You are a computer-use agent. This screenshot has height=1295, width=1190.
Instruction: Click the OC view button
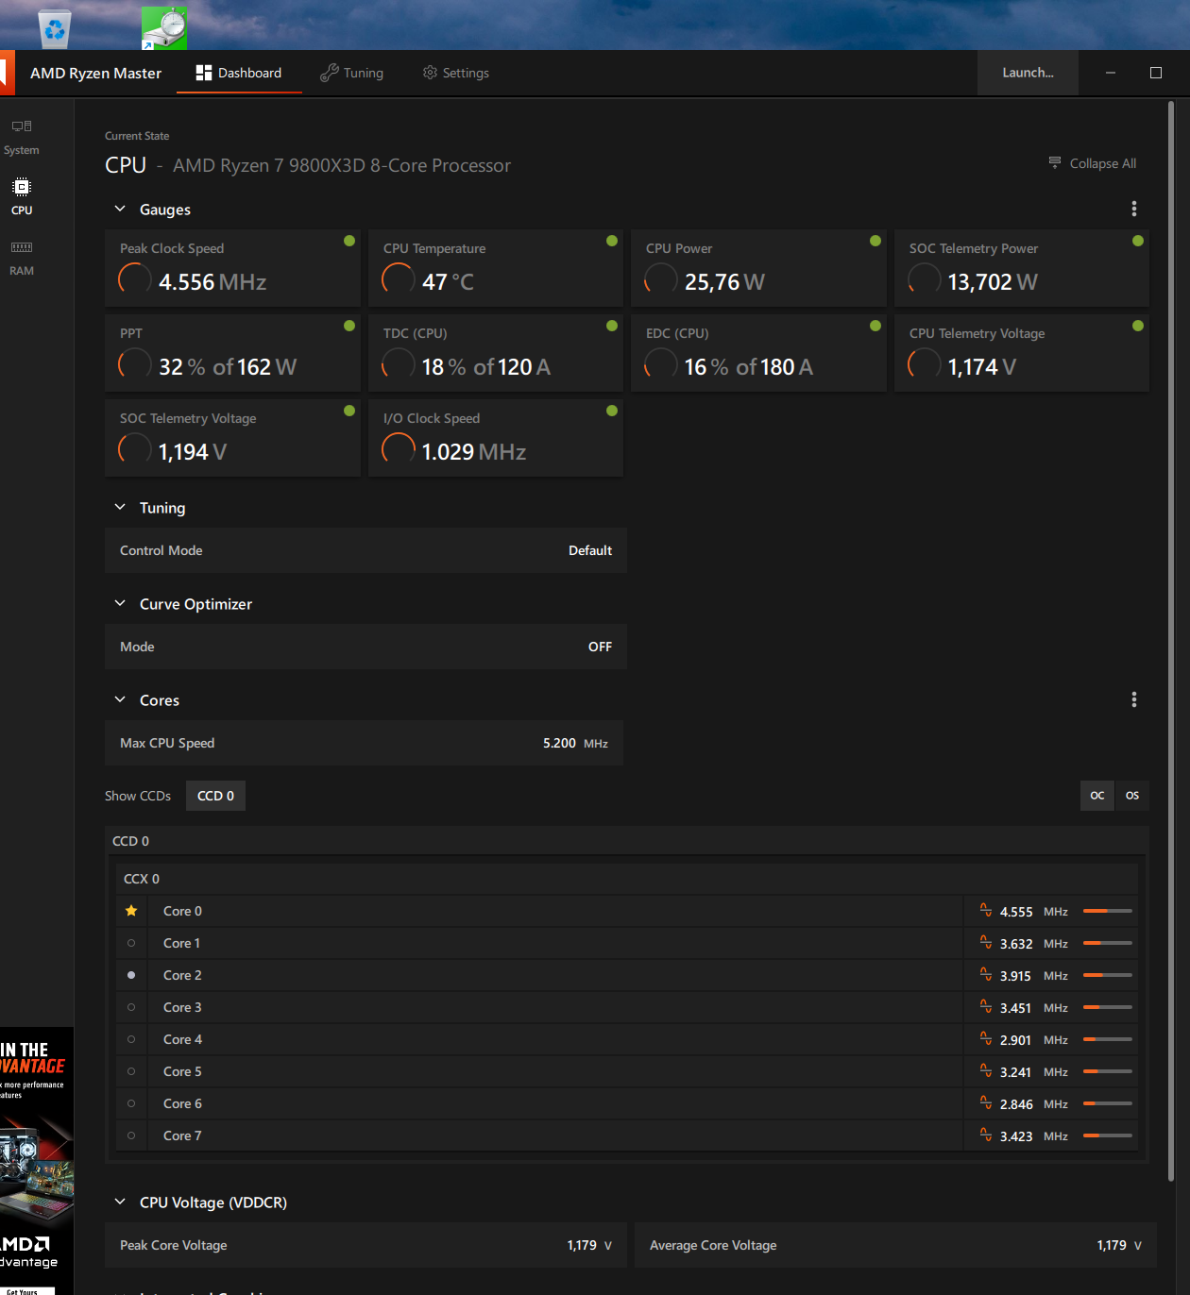pos(1097,796)
